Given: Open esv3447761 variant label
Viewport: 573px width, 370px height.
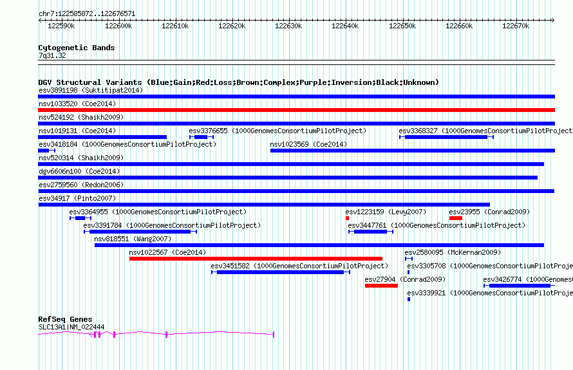Looking at the screenshot, I should pyautogui.click(x=437, y=225).
